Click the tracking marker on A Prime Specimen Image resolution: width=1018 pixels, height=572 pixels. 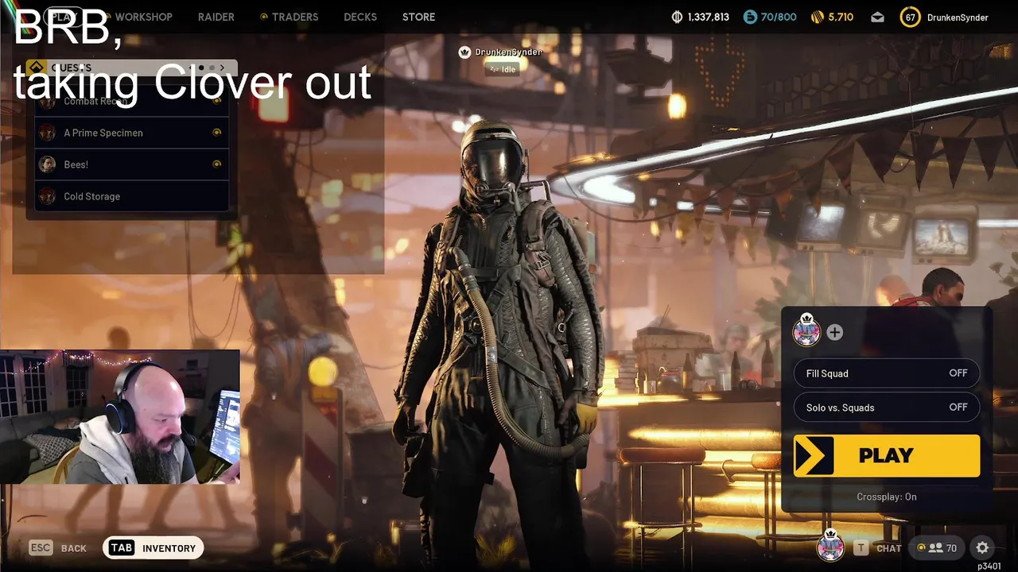216,133
